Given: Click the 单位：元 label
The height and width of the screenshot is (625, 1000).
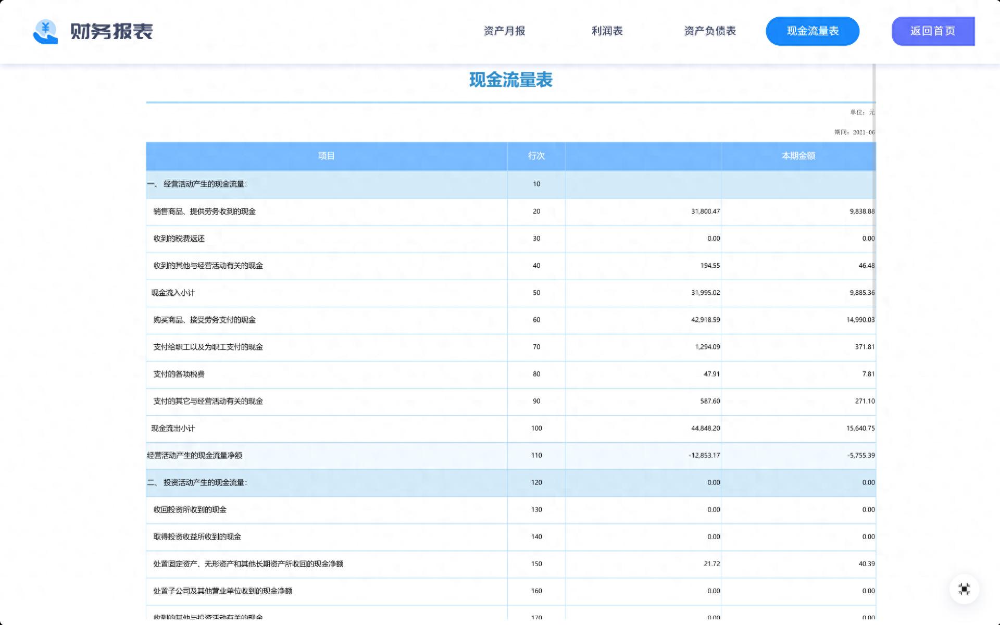Looking at the screenshot, I should [861, 111].
